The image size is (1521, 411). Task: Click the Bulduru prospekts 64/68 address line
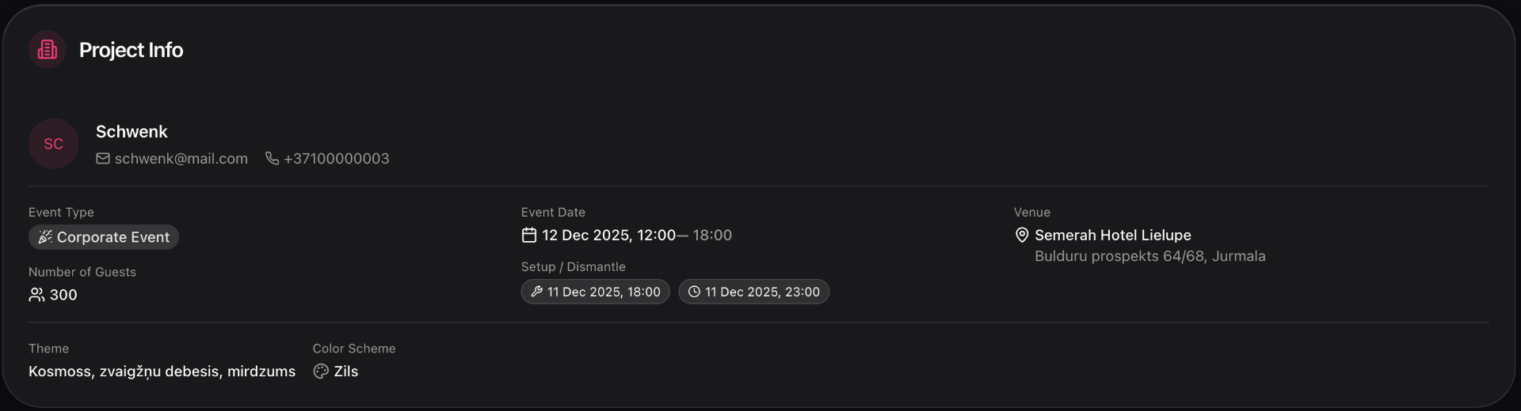(x=1150, y=256)
